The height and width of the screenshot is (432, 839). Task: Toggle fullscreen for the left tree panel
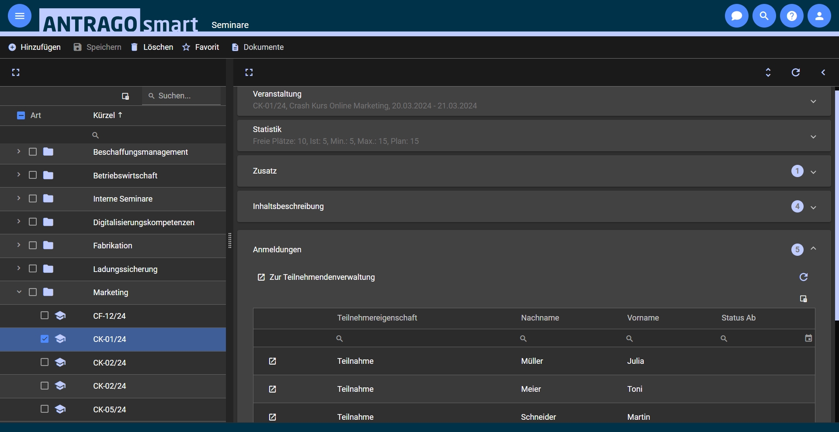click(16, 73)
